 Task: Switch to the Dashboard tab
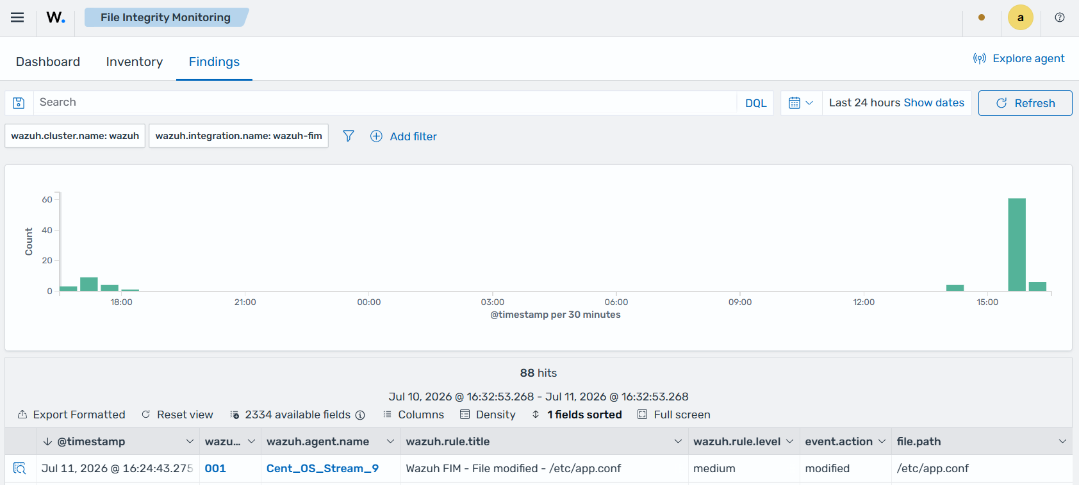[x=48, y=62]
